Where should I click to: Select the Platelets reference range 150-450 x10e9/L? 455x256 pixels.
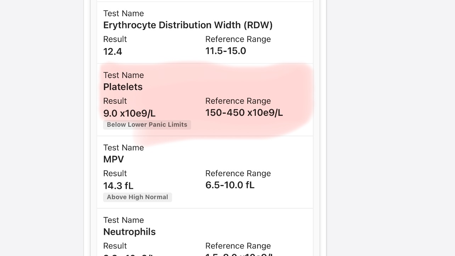pos(244,113)
